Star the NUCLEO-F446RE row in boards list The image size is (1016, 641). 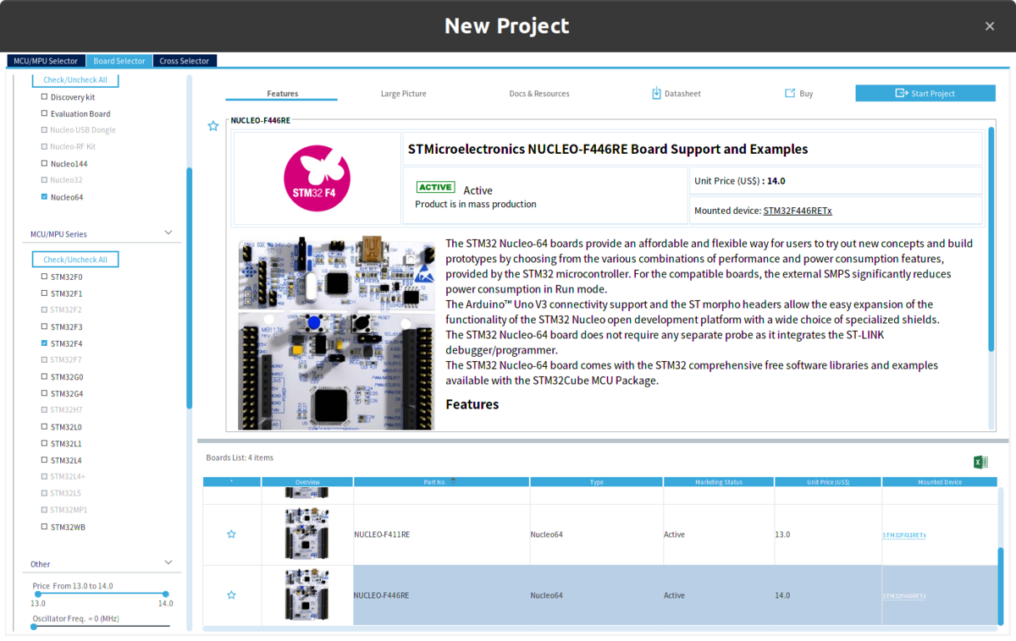[x=231, y=595]
